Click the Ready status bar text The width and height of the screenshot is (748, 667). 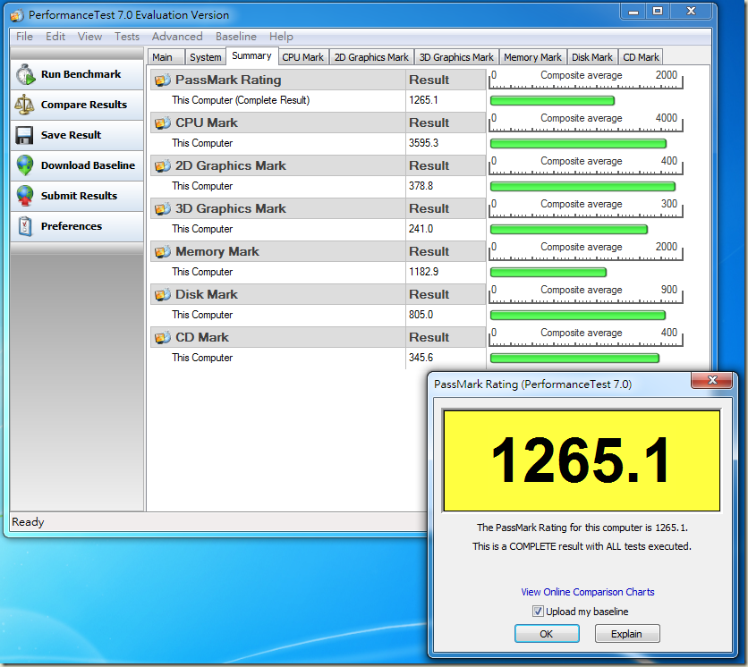(x=28, y=522)
